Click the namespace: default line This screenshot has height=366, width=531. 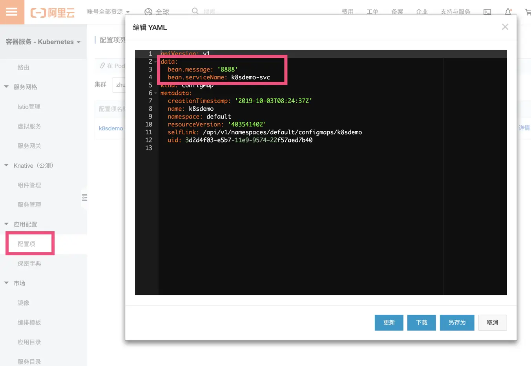click(x=199, y=117)
